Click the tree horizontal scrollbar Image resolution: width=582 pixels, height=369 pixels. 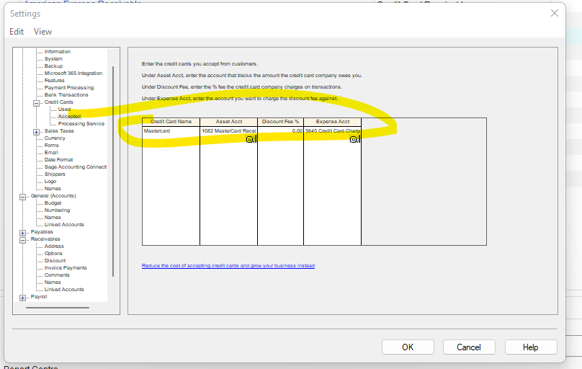click(x=58, y=308)
